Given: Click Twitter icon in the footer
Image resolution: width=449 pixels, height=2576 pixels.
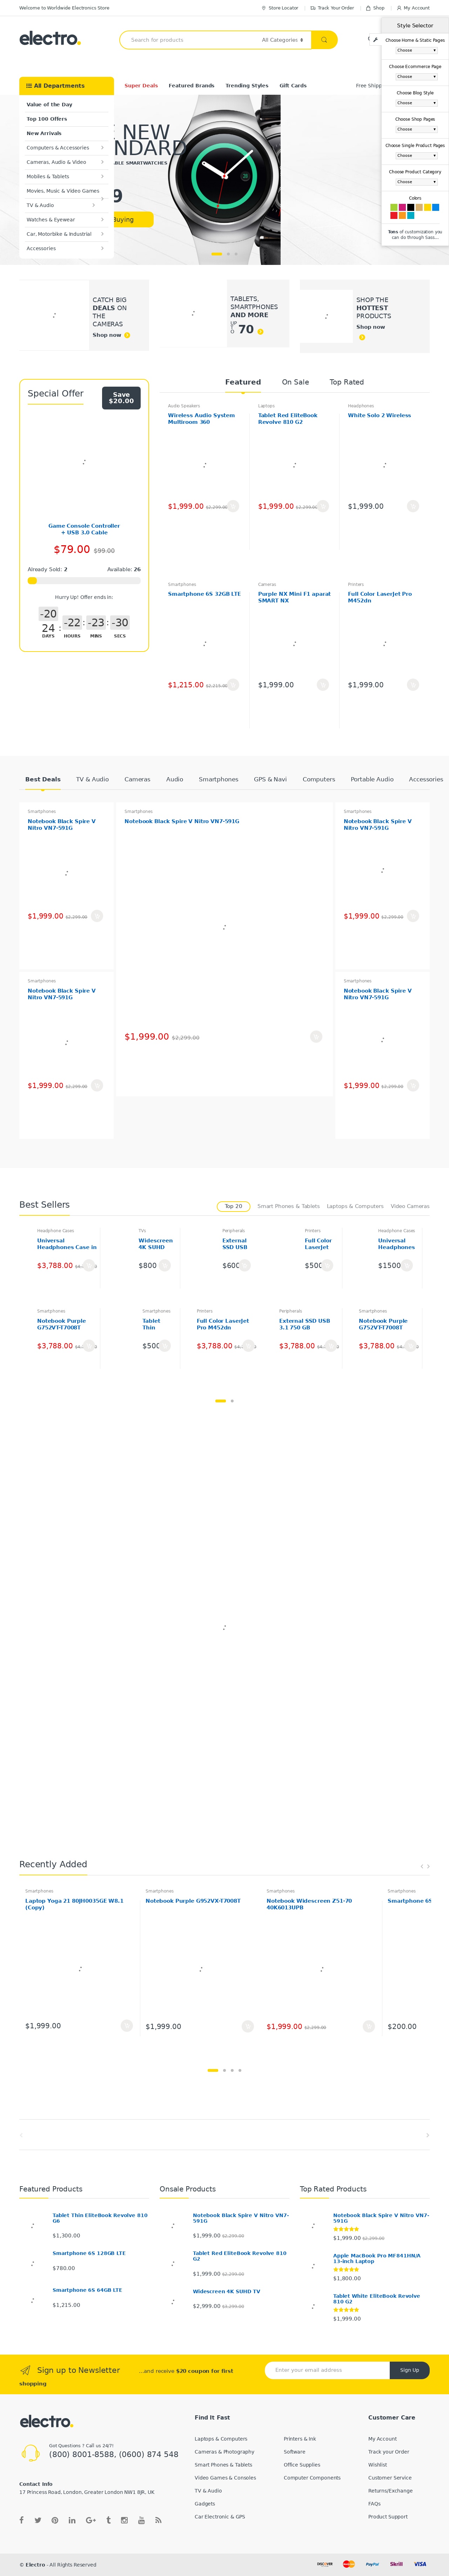Looking at the screenshot, I should click(38, 2520).
